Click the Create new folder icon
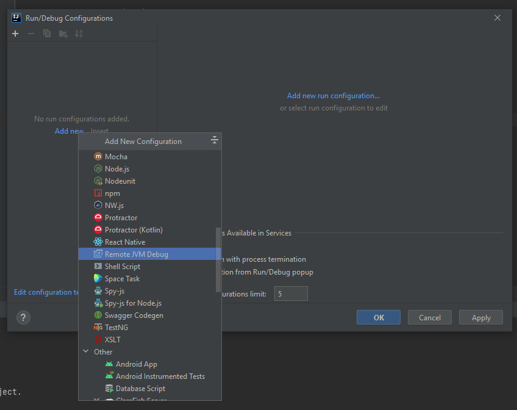 (63, 34)
